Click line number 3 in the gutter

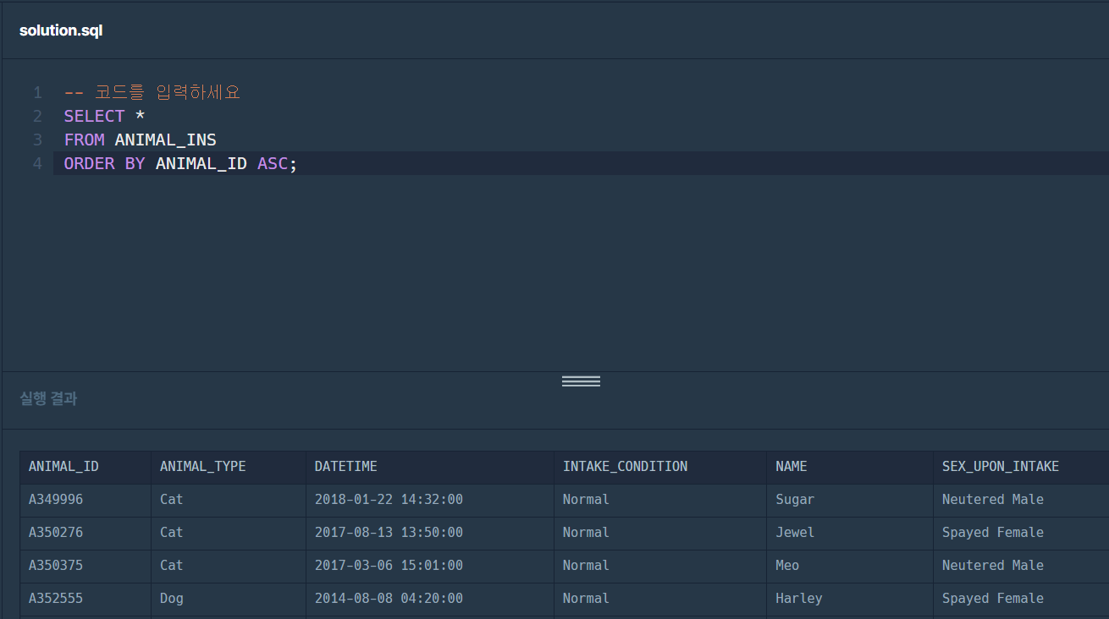37,140
